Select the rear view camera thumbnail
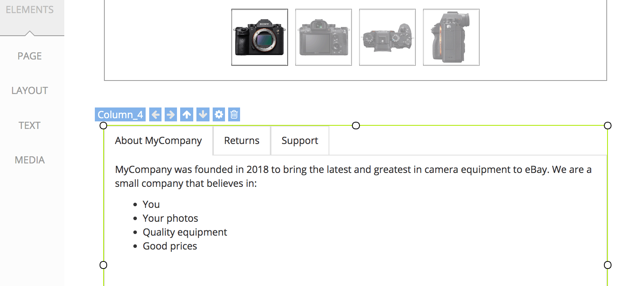 point(323,37)
